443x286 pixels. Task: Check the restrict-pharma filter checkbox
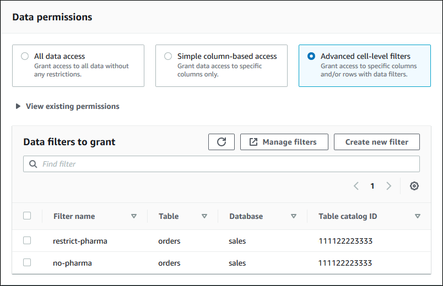pos(27,240)
